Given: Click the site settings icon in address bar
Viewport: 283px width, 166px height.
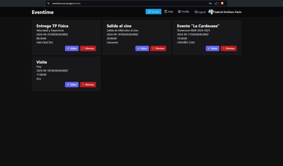Looking at the screenshot, I should click(x=48, y=3).
